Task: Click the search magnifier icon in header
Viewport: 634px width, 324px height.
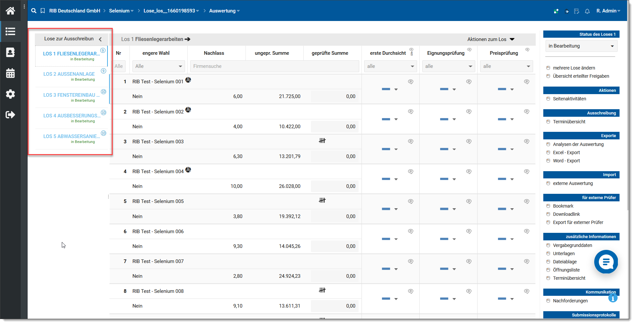Action: [34, 11]
